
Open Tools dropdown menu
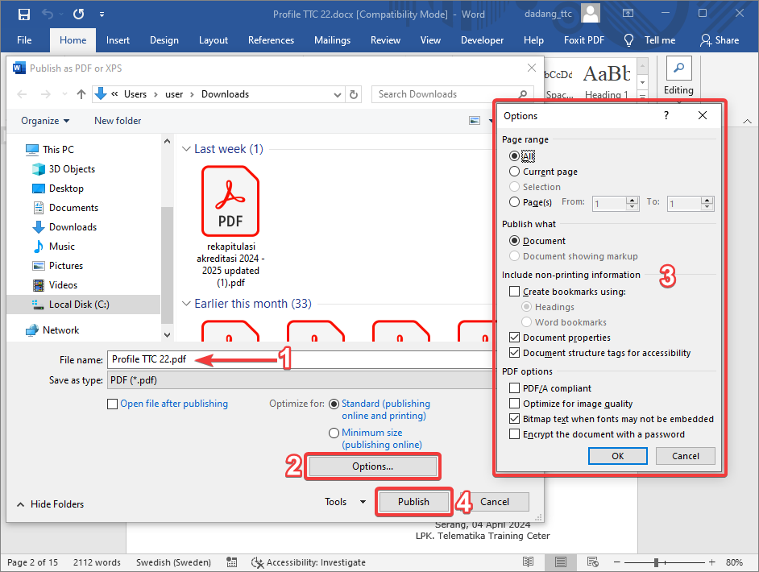point(345,502)
